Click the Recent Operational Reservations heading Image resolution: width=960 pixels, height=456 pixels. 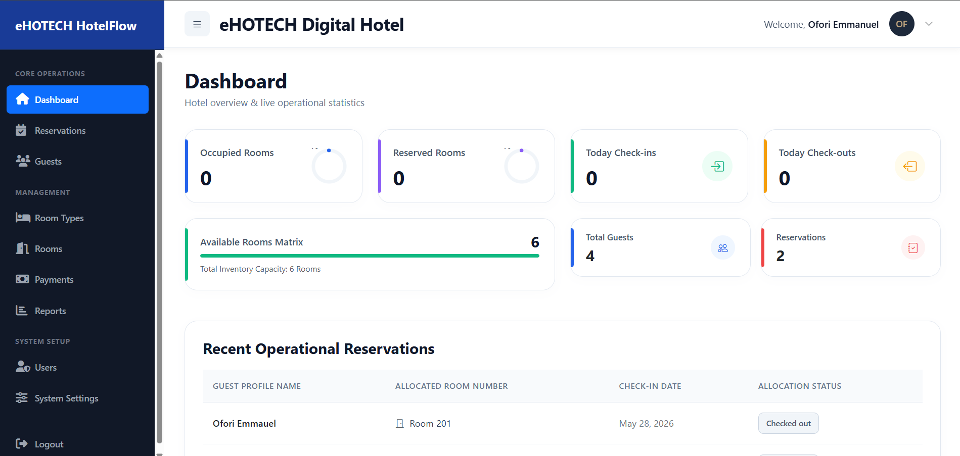[318, 349]
